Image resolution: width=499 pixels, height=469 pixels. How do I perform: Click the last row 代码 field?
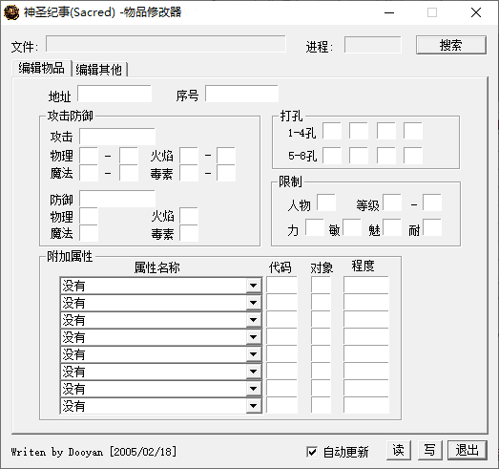point(282,406)
